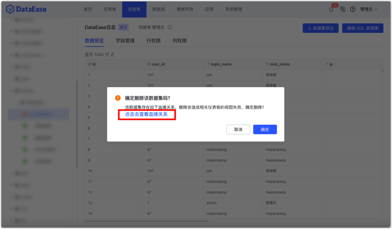Click the creator info circle icon
The height and width of the screenshot is (229, 392).
point(170,27)
